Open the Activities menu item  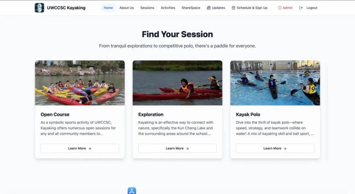(168, 8)
